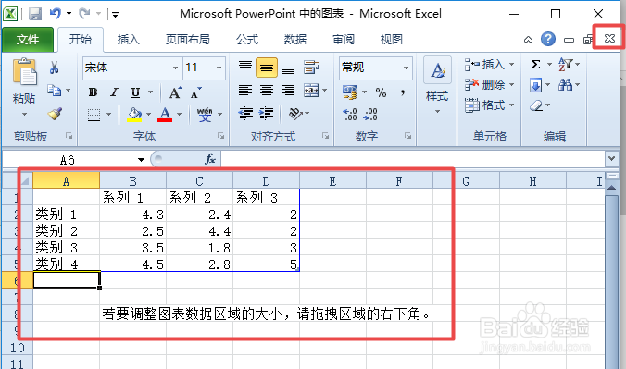Switch to Review (审阅) tab
Screen dimensions: 626x369
point(344,40)
